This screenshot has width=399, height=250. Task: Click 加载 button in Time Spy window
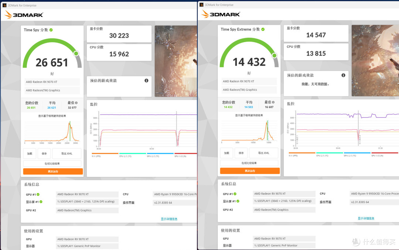tap(30, 154)
